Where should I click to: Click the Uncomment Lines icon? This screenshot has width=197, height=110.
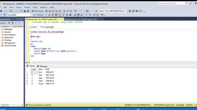(90, 15)
